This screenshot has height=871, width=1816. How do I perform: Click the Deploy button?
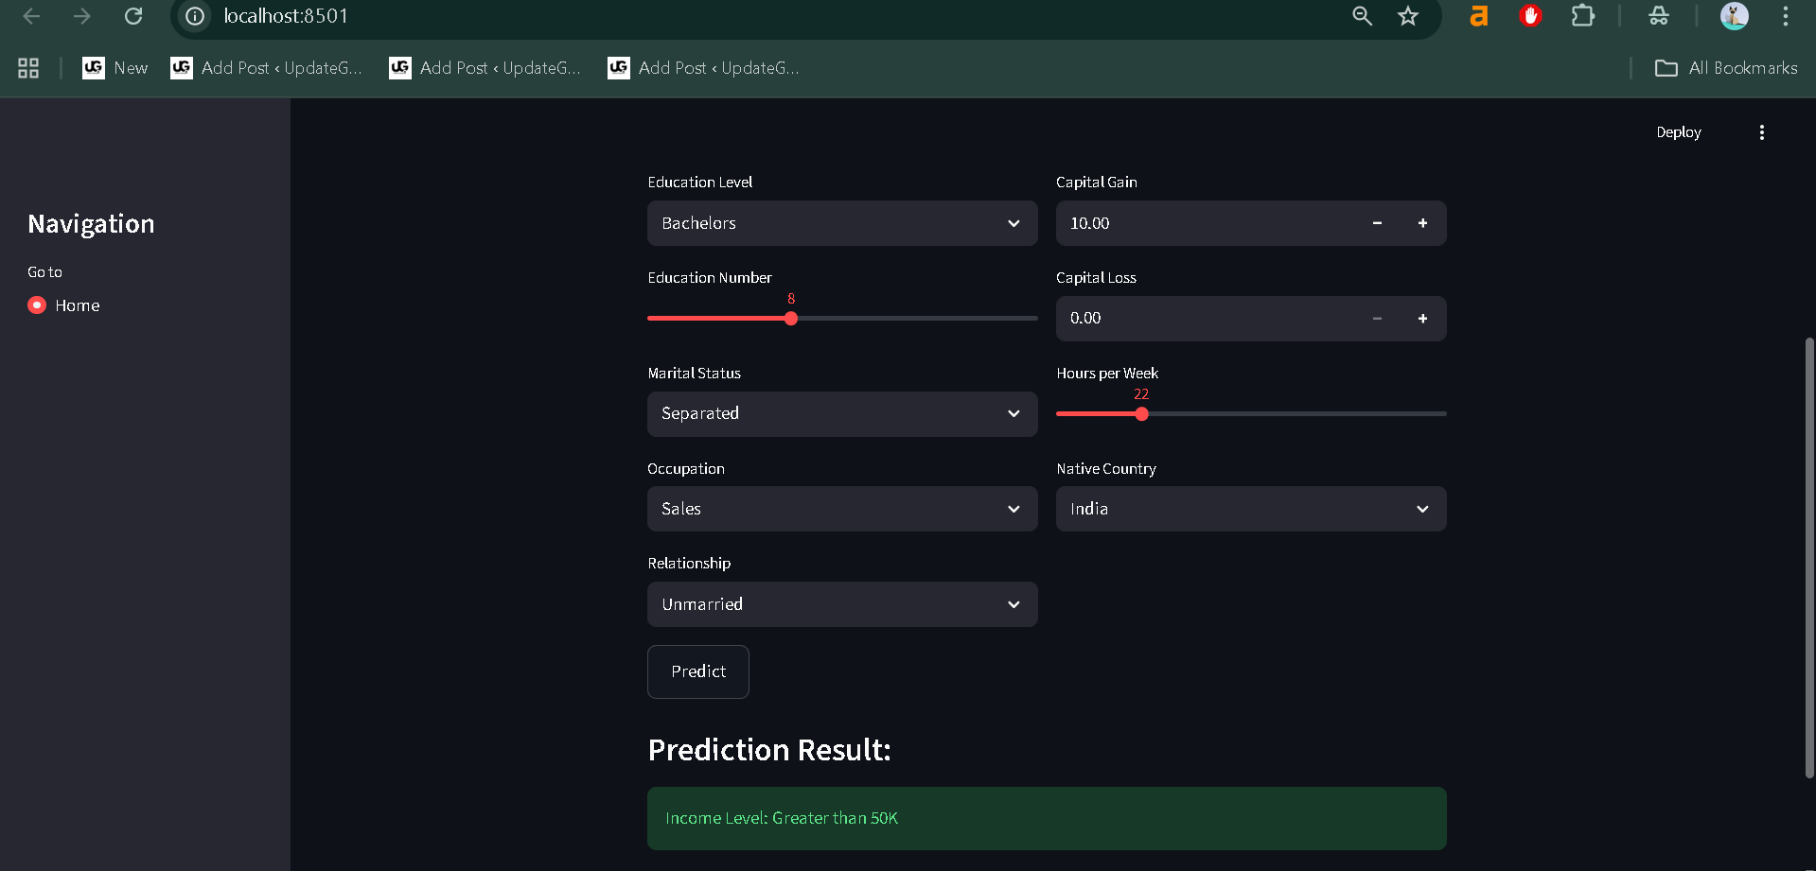click(x=1678, y=132)
